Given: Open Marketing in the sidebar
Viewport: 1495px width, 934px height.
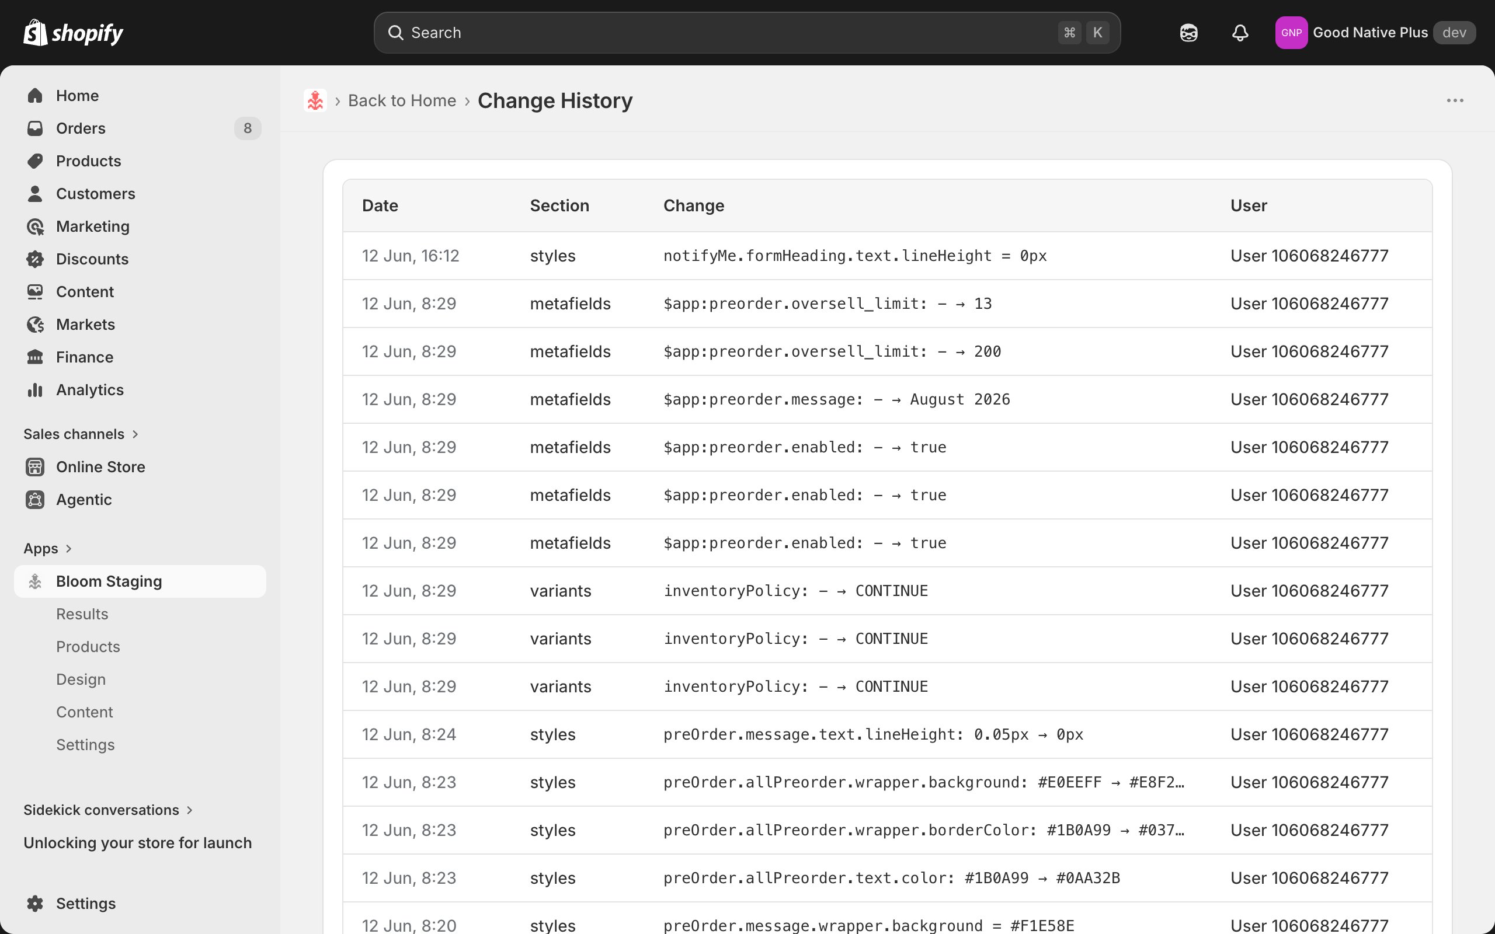Looking at the screenshot, I should [140, 226].
